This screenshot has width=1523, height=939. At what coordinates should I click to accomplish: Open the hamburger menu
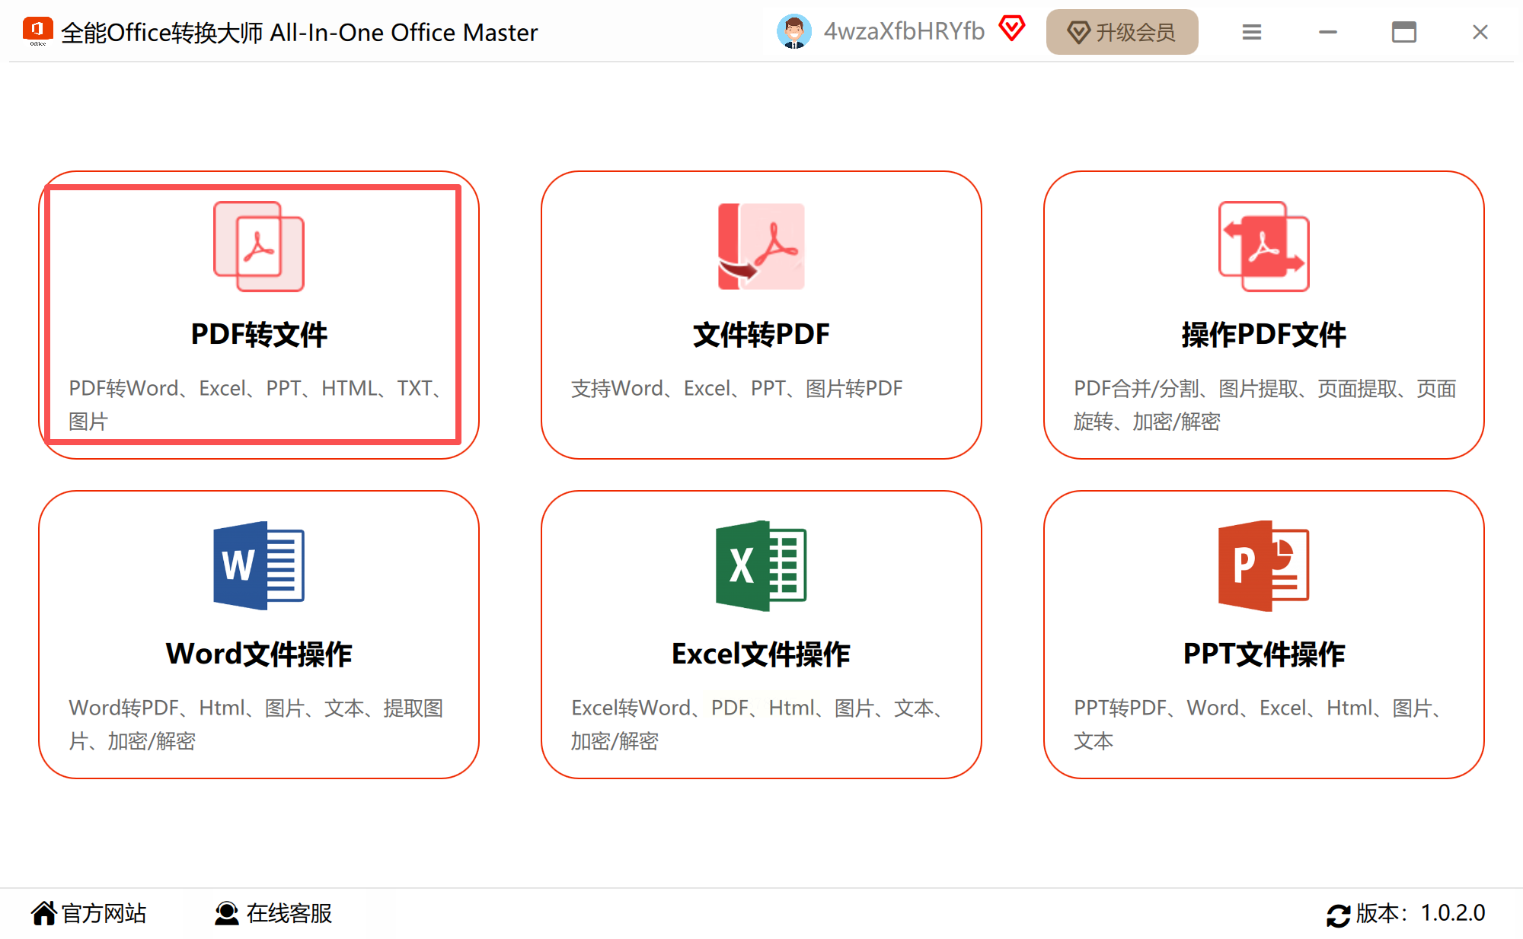click(1251, 32)
